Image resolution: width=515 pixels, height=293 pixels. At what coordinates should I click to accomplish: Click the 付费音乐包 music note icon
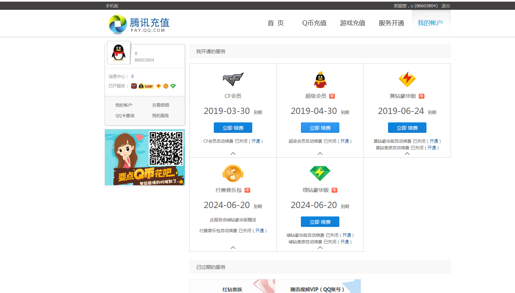click(233, 173)
